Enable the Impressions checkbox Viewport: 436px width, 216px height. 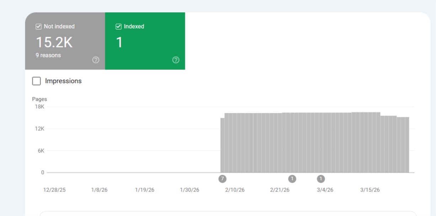coord(36,81)
